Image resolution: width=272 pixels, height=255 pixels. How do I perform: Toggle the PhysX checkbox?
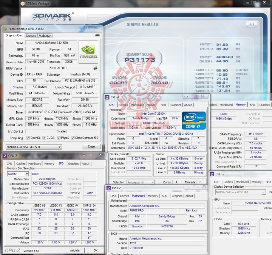(59, 138)
